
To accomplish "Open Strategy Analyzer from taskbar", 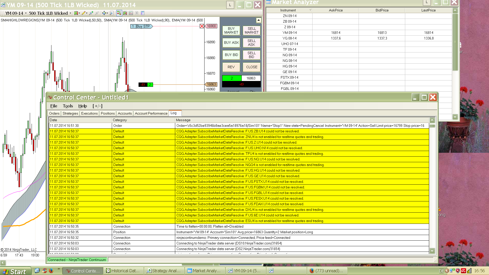I will pos(164,271).
